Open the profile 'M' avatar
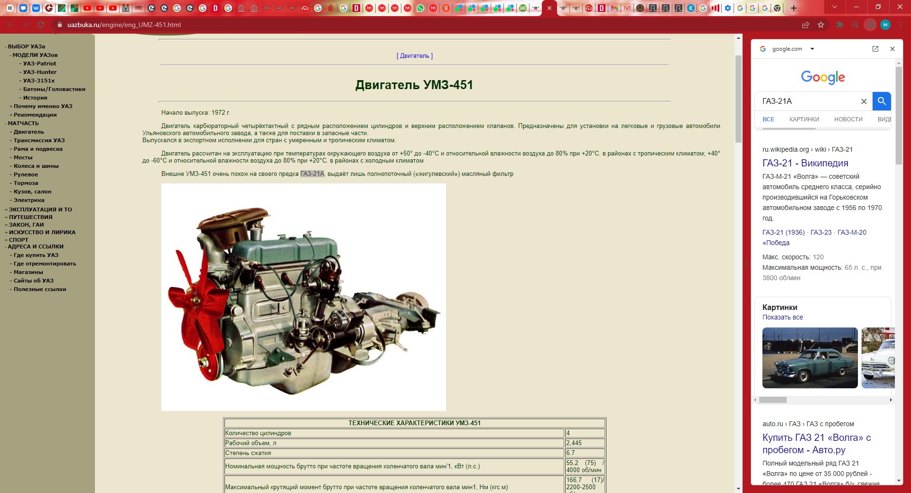The width and height of the screenshot is (911, 493). [x=885, y=25]
